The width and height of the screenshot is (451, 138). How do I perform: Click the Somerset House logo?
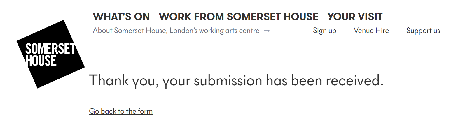50,54
